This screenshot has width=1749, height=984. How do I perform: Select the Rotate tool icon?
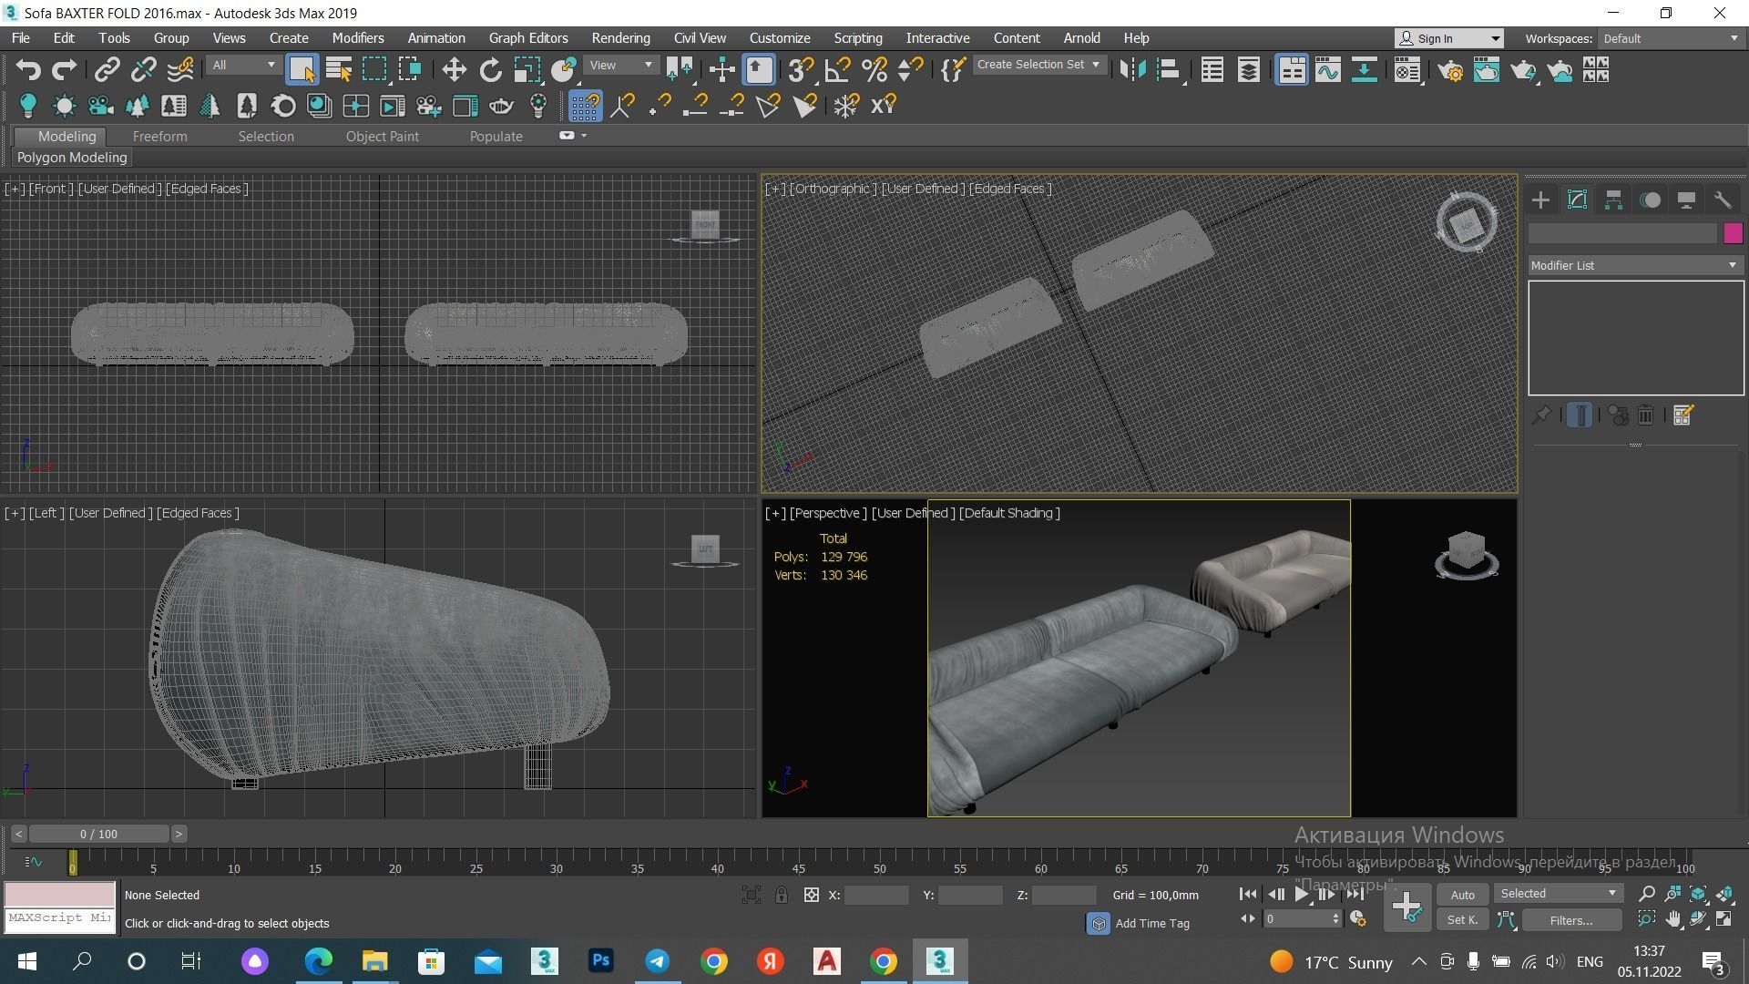pos(490,70)
